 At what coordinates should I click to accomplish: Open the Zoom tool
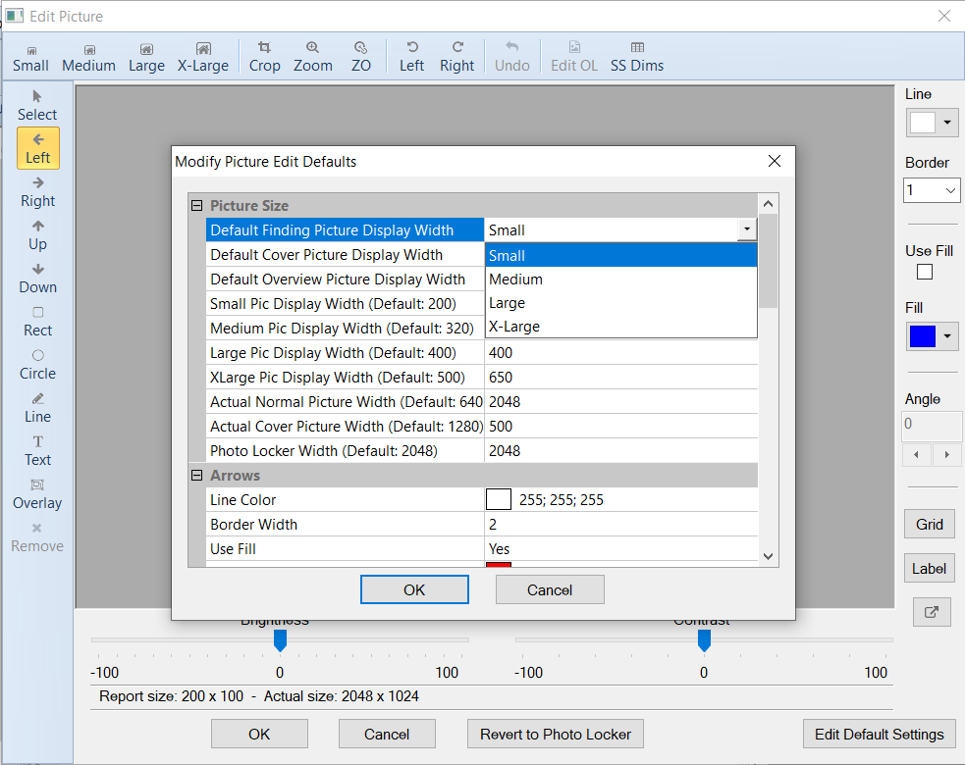pos(312,56)
